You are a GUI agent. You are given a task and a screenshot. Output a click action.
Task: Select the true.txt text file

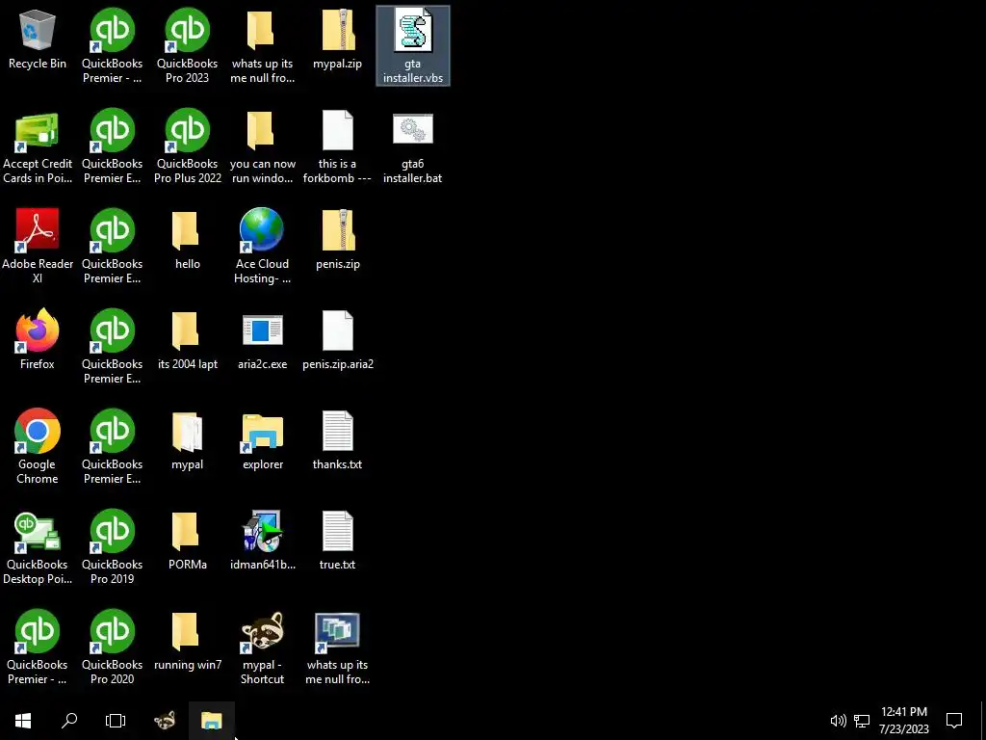tap(338, 542)
